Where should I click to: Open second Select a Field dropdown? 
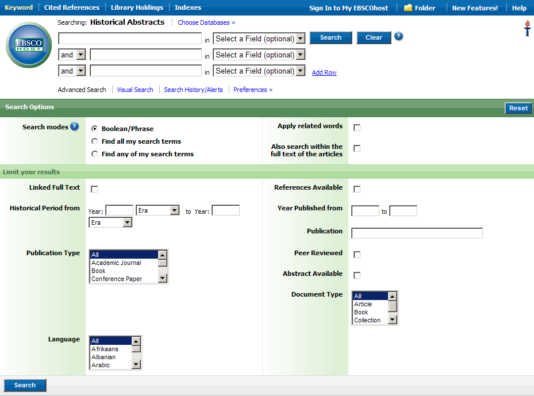click(259, 55)
